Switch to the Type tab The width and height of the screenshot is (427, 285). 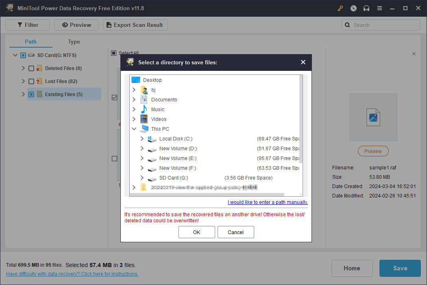[74, 42]
